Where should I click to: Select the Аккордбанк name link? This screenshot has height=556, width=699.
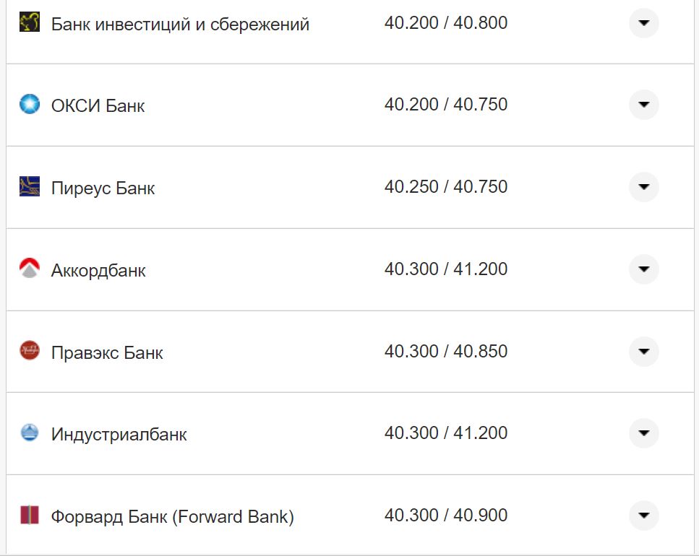98,270
